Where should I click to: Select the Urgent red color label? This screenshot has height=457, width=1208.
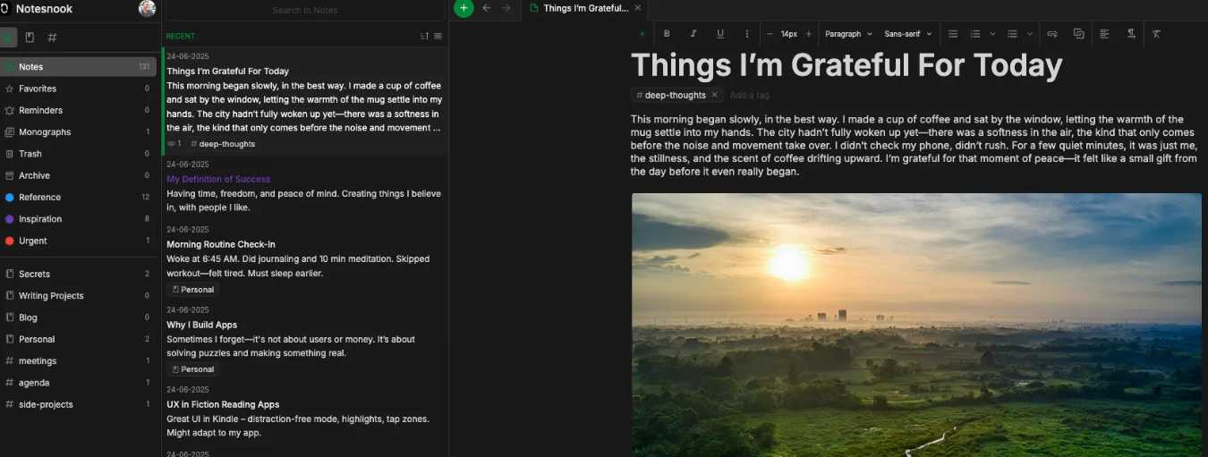[32, 241]
